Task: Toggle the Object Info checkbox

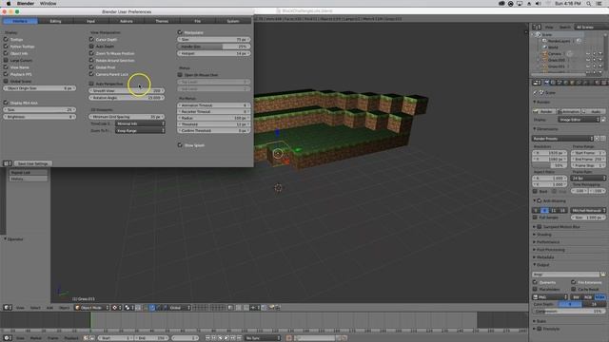Action: click(6, 53)
